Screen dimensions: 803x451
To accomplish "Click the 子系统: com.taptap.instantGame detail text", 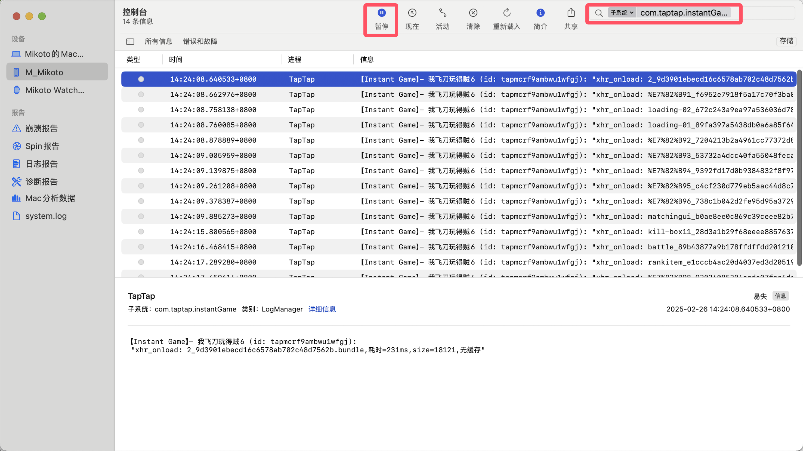I will point(182,309).
